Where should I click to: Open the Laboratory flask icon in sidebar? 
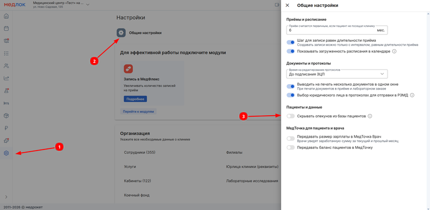6,91
